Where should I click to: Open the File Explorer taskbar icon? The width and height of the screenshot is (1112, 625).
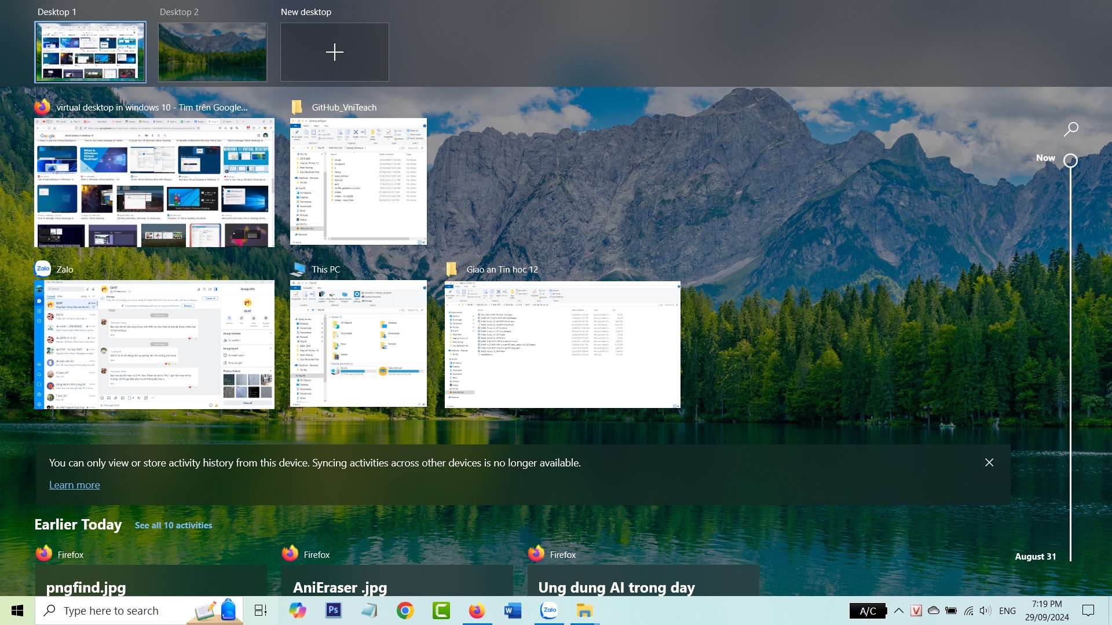[585, 611]
